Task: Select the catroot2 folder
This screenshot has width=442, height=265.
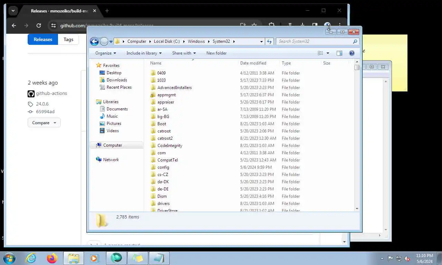Action: pos(165,138)
